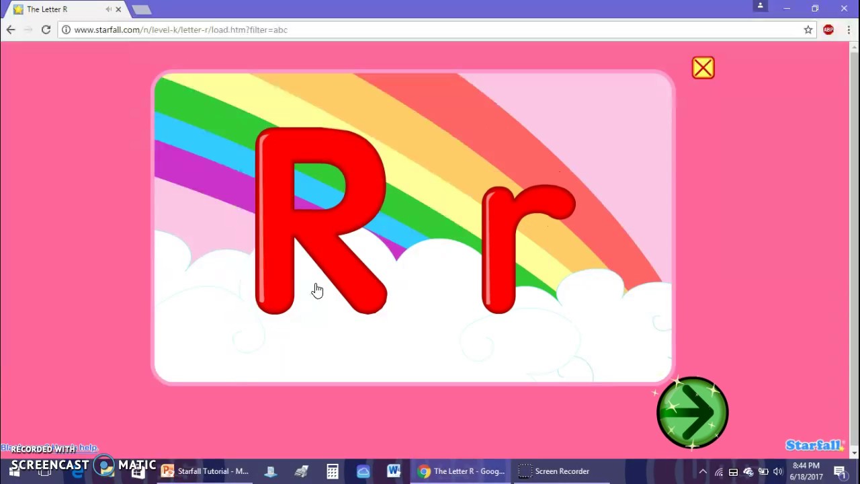This screenshot has width=860, height=484.
Task: Open the cloud app icon in the taskbar
Action: point(363,471)
